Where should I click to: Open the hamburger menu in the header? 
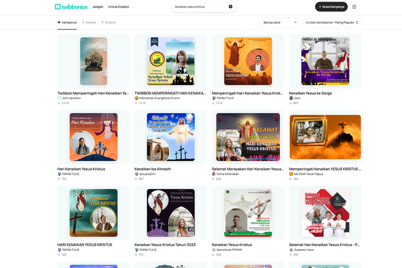(x=354, y=6)
